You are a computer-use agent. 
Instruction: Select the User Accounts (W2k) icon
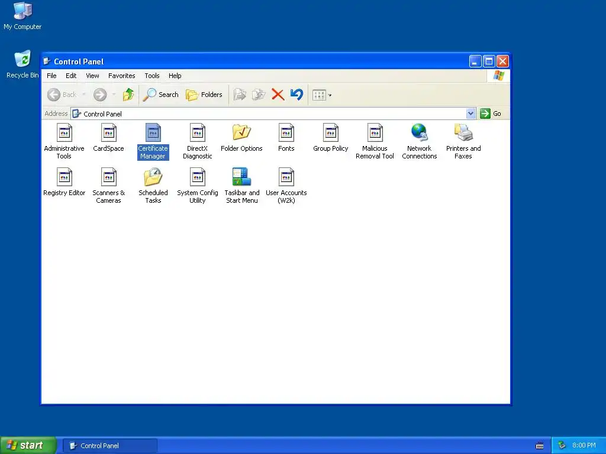tap(286, 177)
